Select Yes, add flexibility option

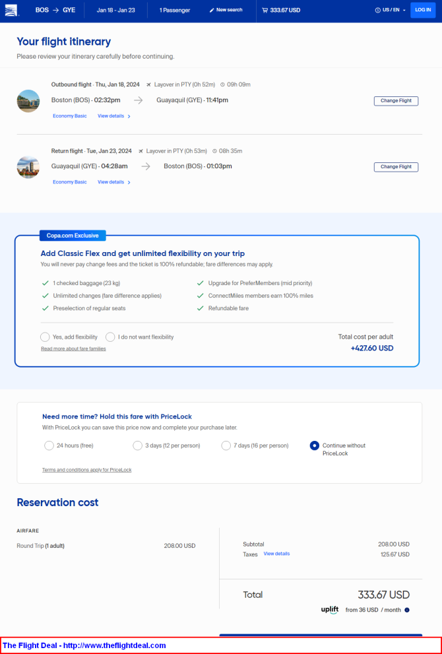click(x=45, y=337)
